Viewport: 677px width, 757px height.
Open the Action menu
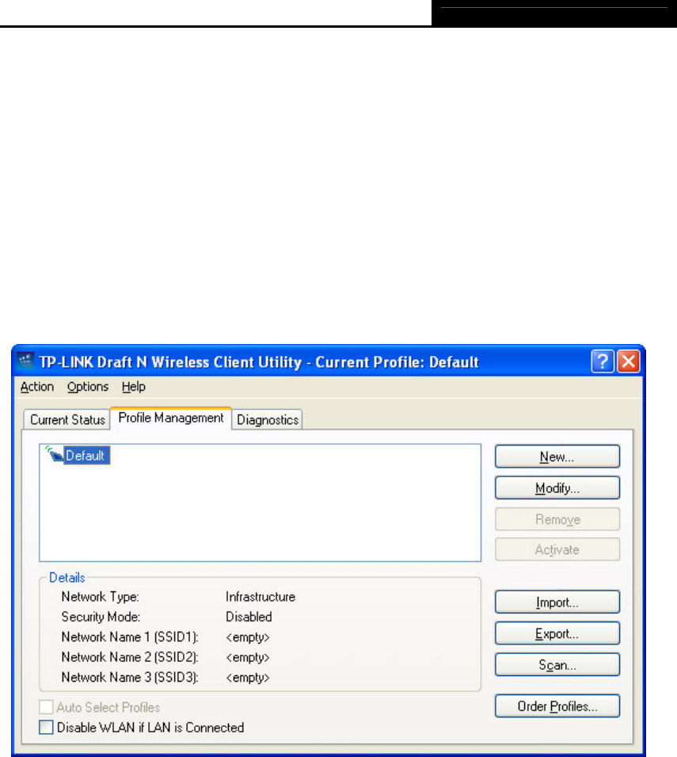click(37, 387)
